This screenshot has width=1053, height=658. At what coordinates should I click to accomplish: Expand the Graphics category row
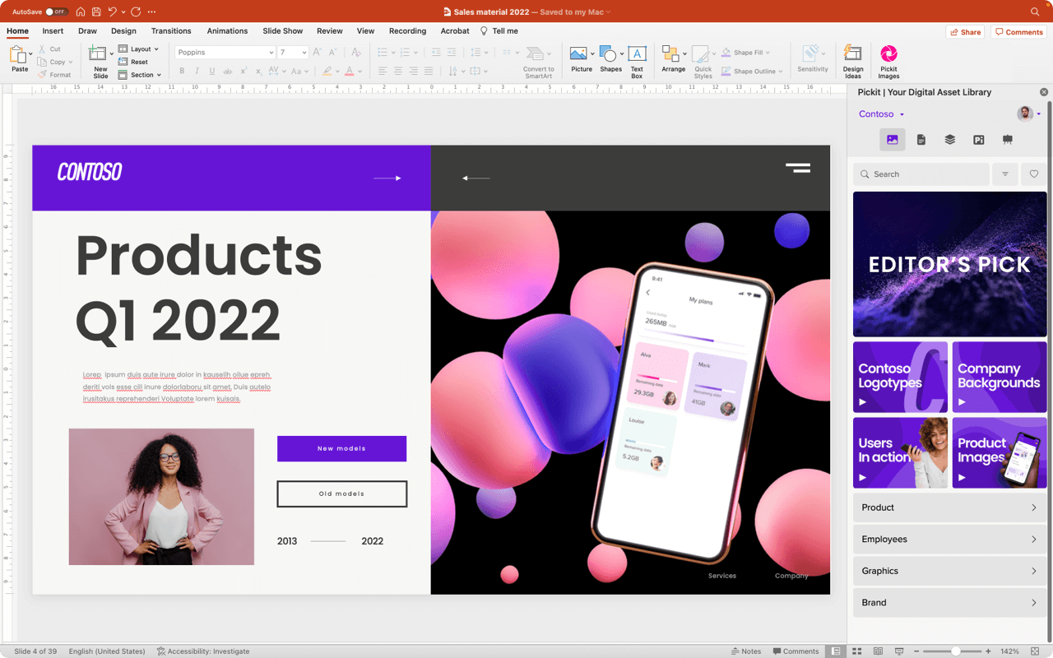950,571
